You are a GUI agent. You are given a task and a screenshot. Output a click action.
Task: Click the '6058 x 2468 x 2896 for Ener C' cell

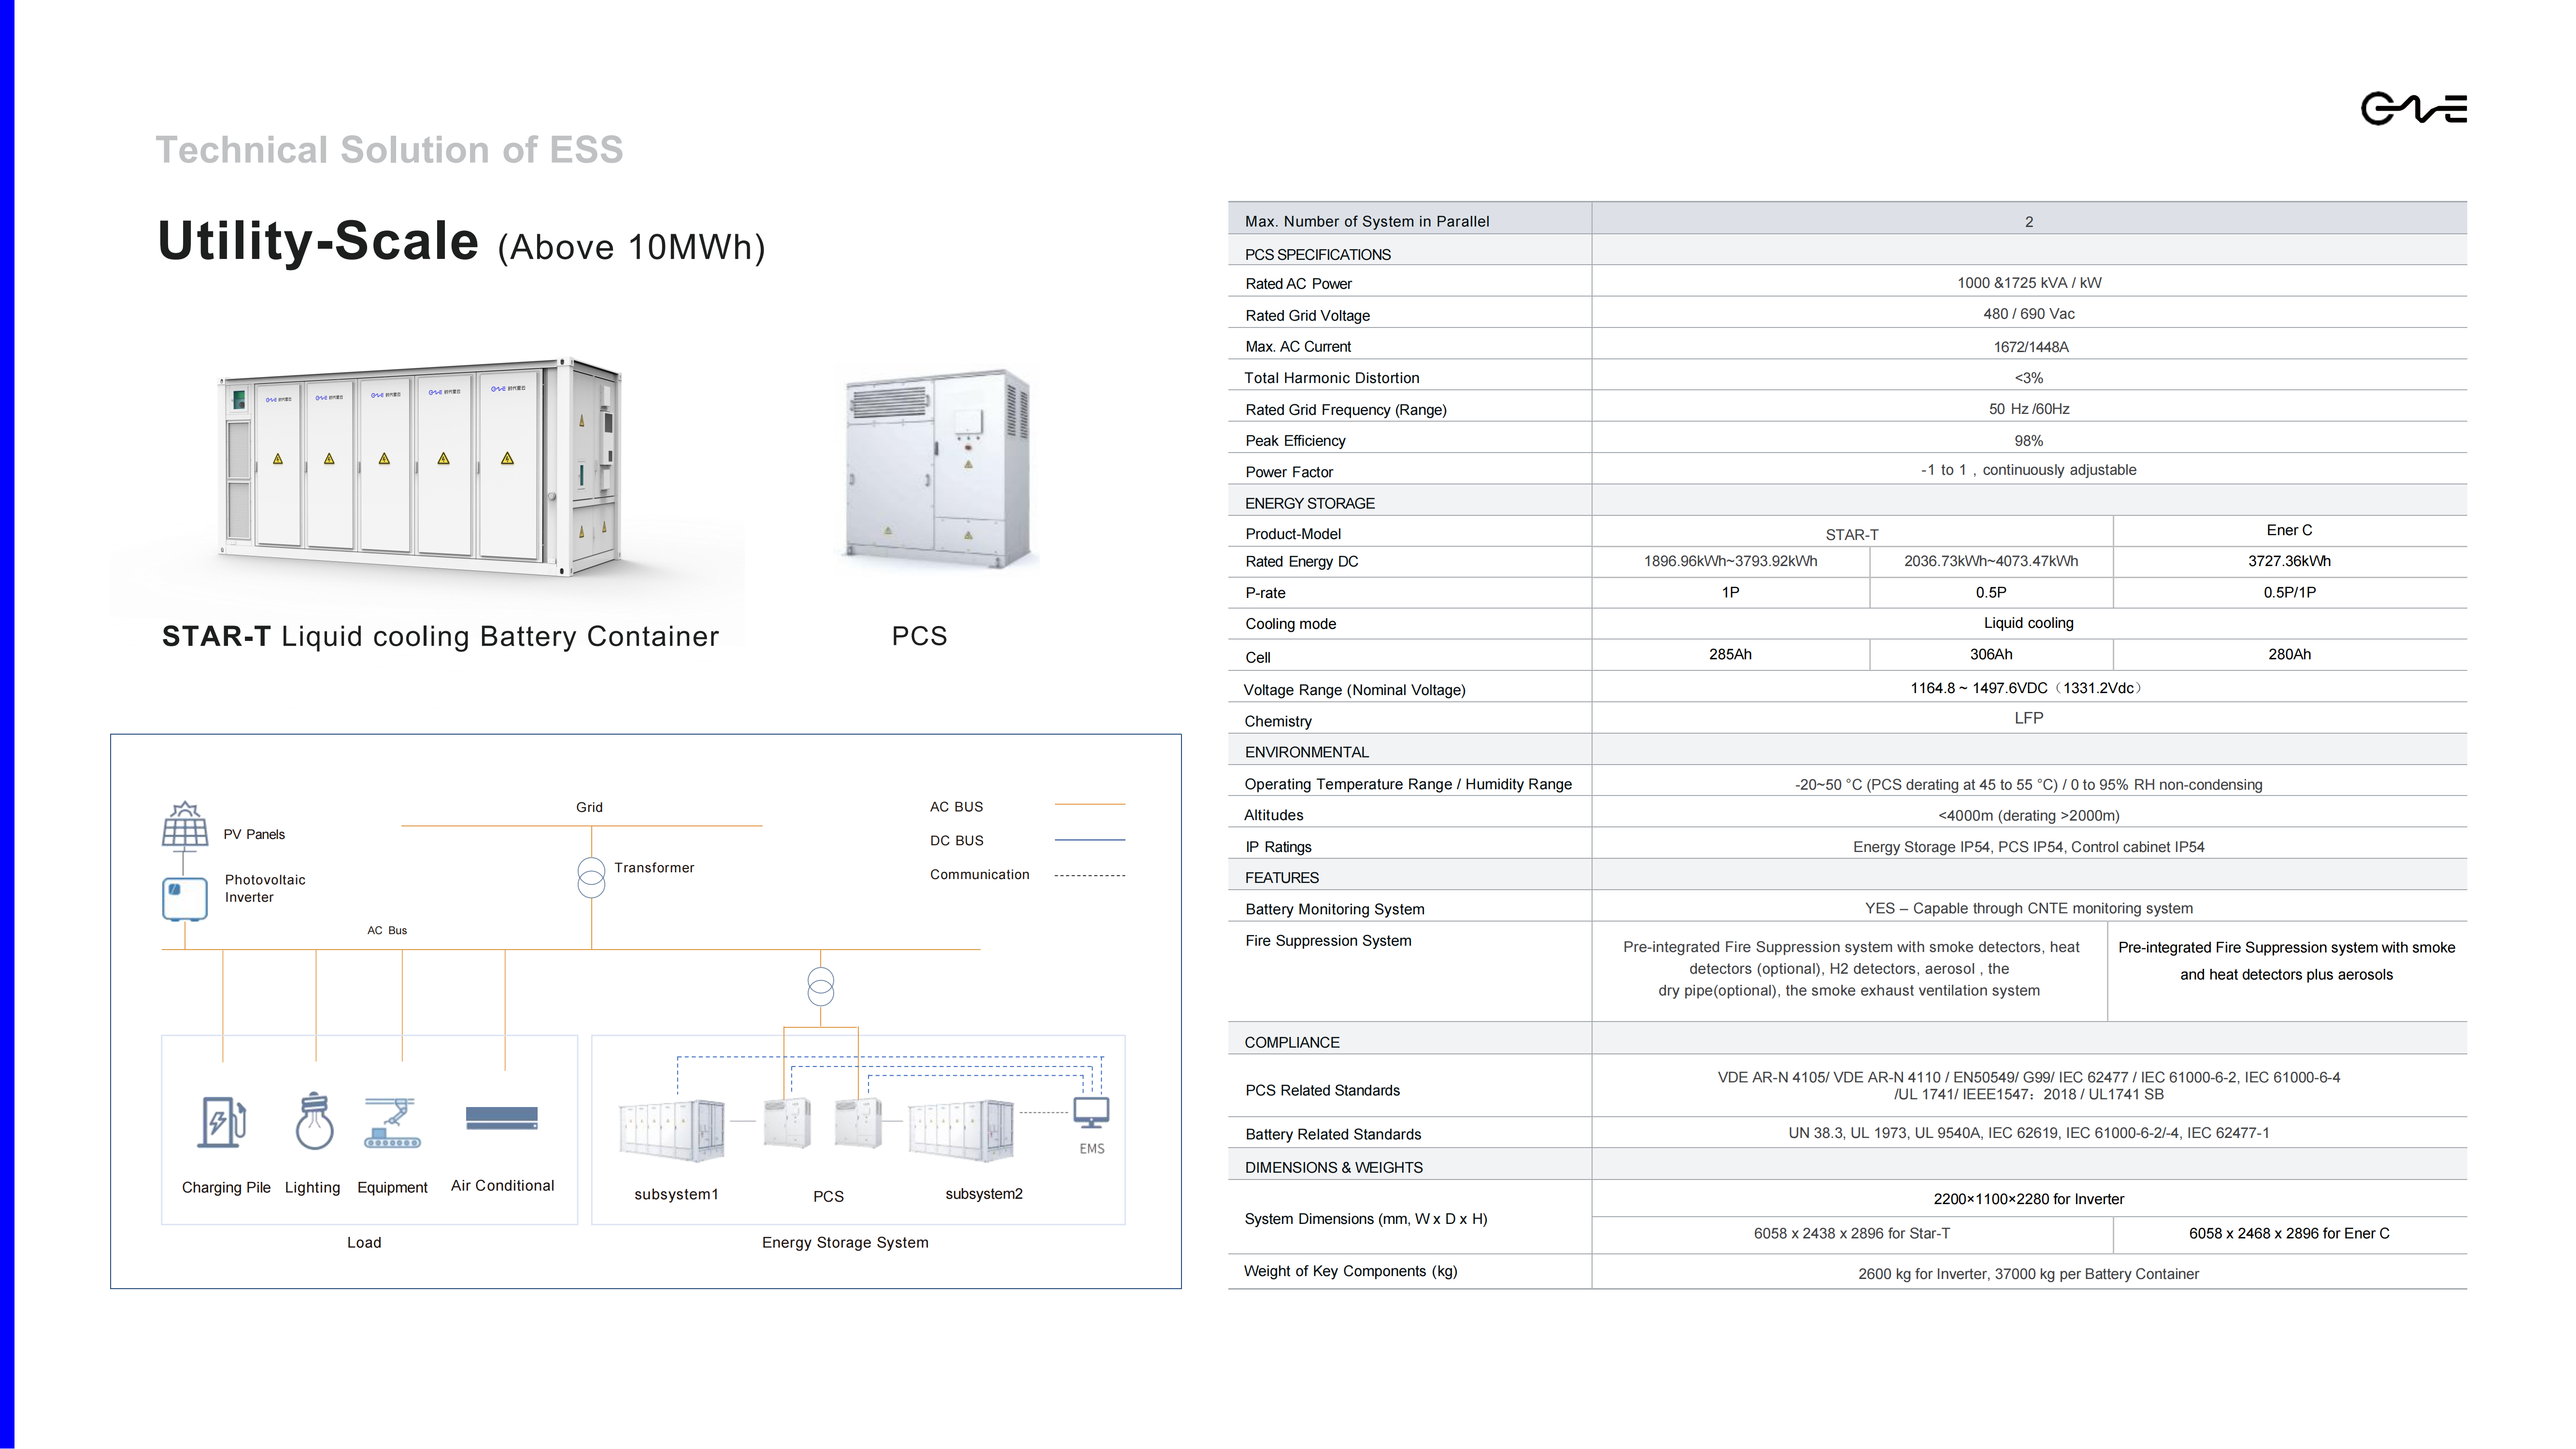2289,1234
